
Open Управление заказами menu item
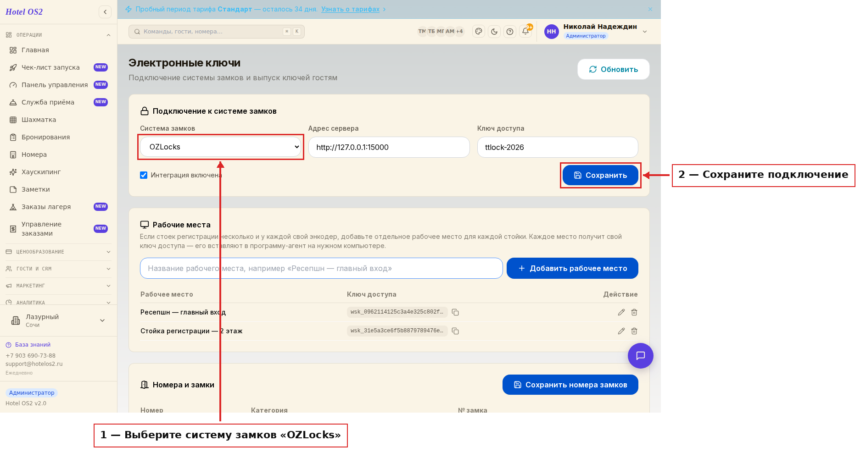[58, 229]
